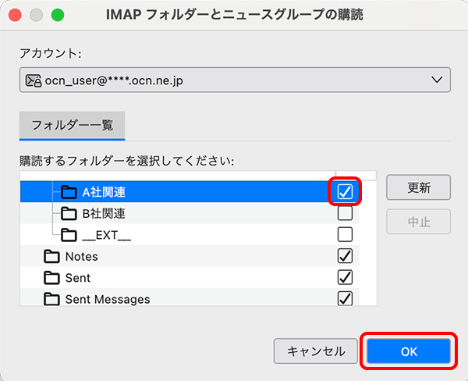This screenshot has height=381, width=468.
Task: Check the __EXT__ folder checkbox
Action: (x=345, y=234)
